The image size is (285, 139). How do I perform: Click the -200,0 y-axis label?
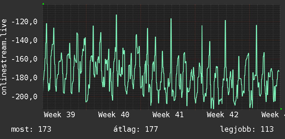click(24, 97)
